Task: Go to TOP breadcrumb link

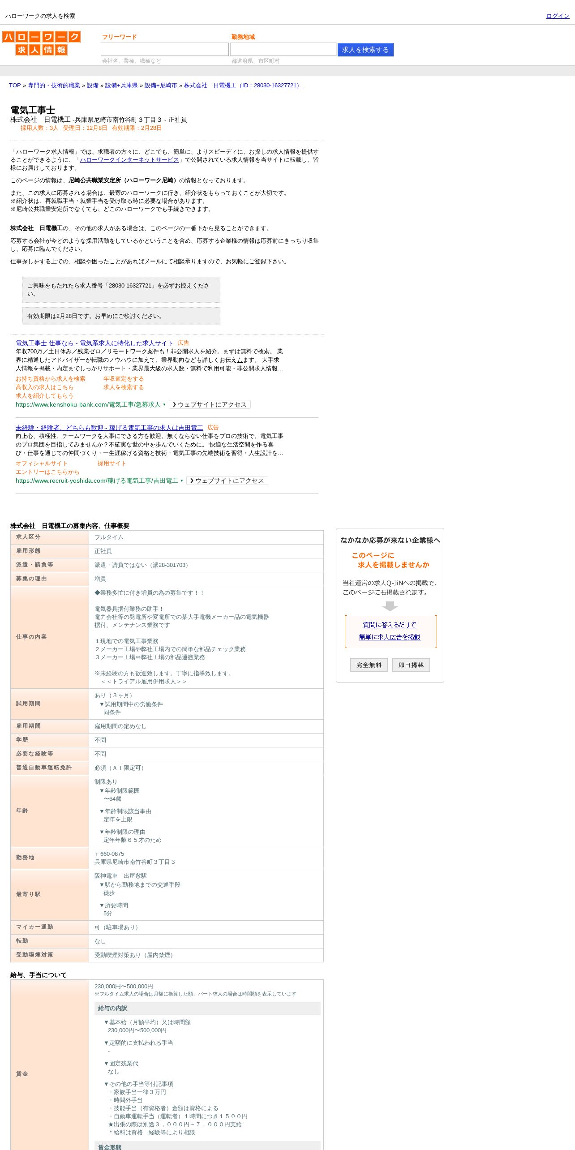Action: (15, 86)
